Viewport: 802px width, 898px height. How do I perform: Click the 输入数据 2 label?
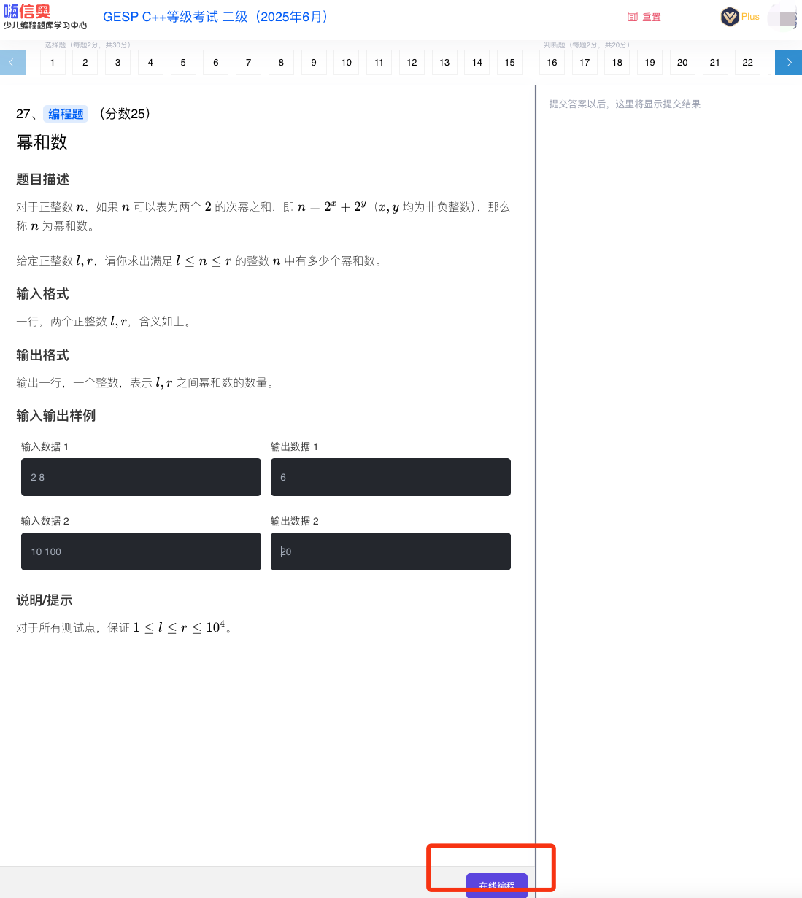coord(45,521)
